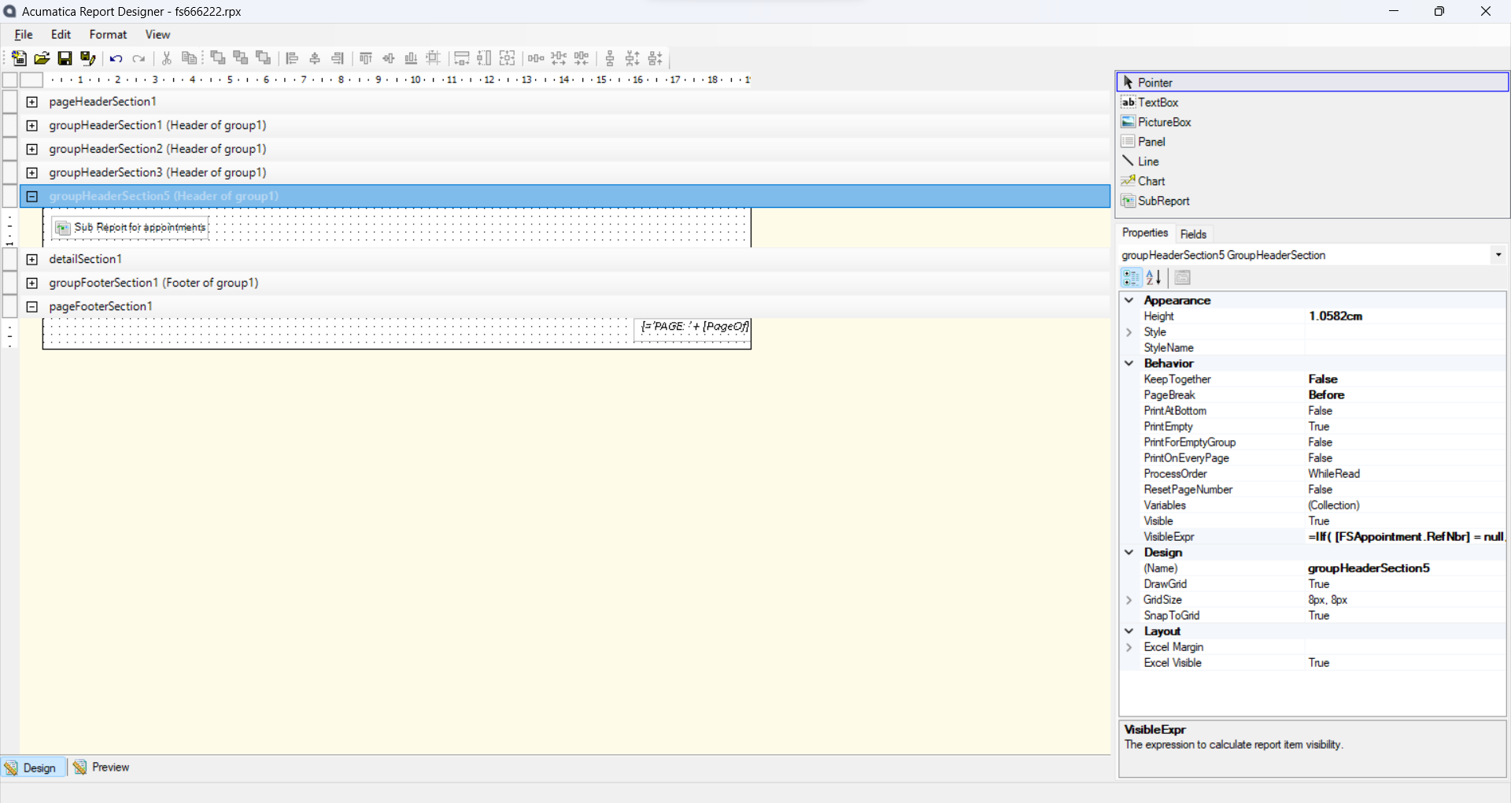This screenshot has width=1511, height=803.
Task: Click Make Vertical Spacing Equal icon
Action: 610,58
